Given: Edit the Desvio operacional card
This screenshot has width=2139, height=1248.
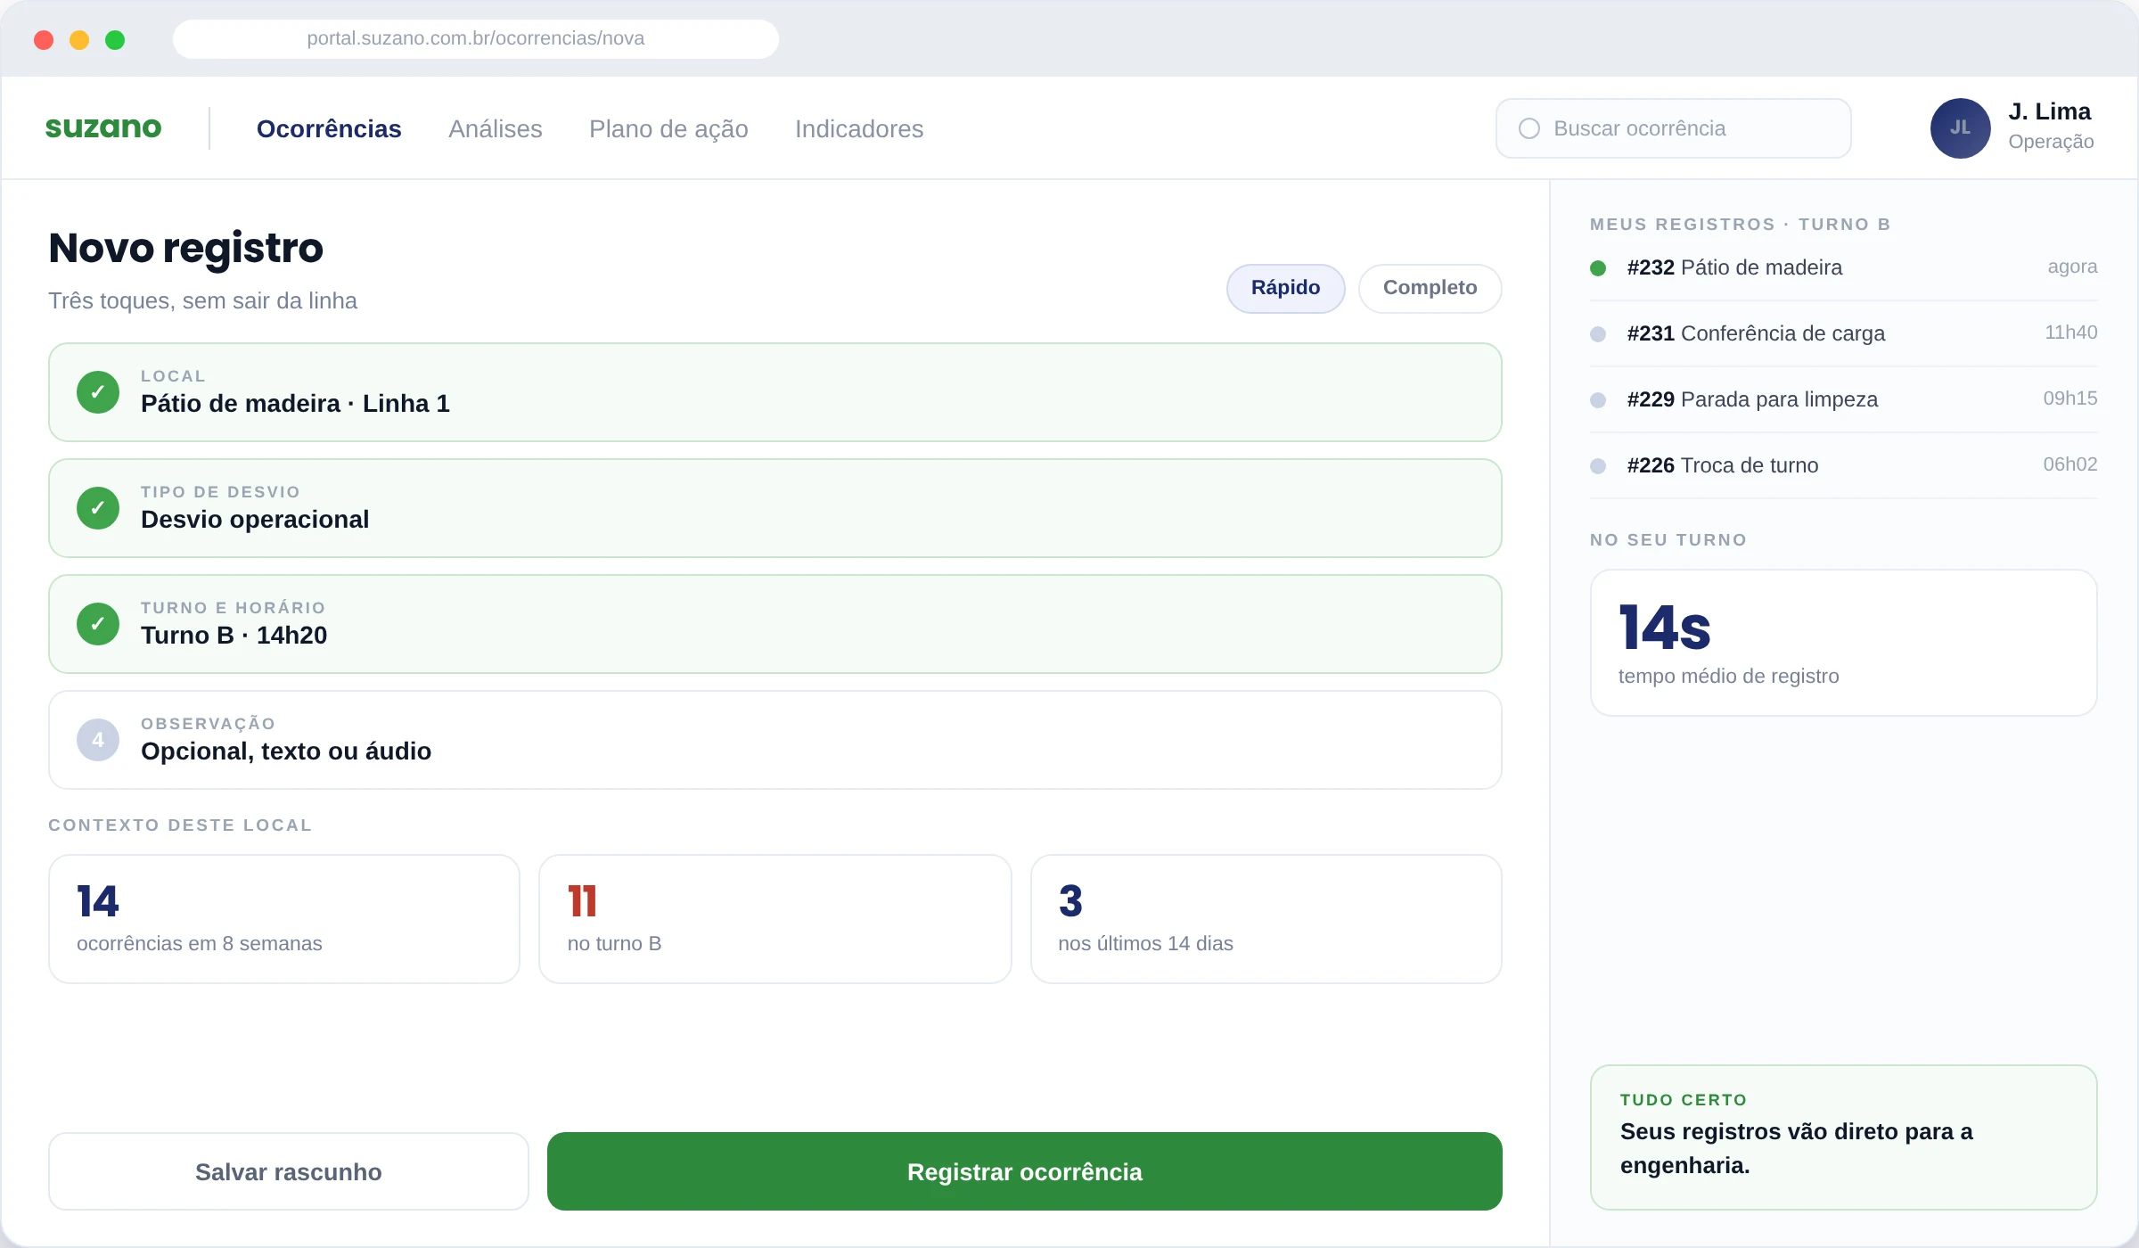Looking at the screenshot, I should pyautogui.click(x=775, y=508).
